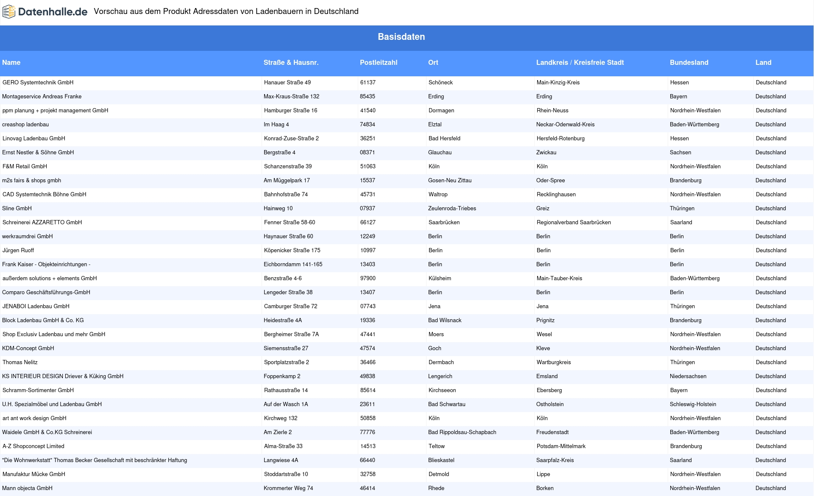
Task: Select address Köpenicker Straße 175
Action: [292, 250]
